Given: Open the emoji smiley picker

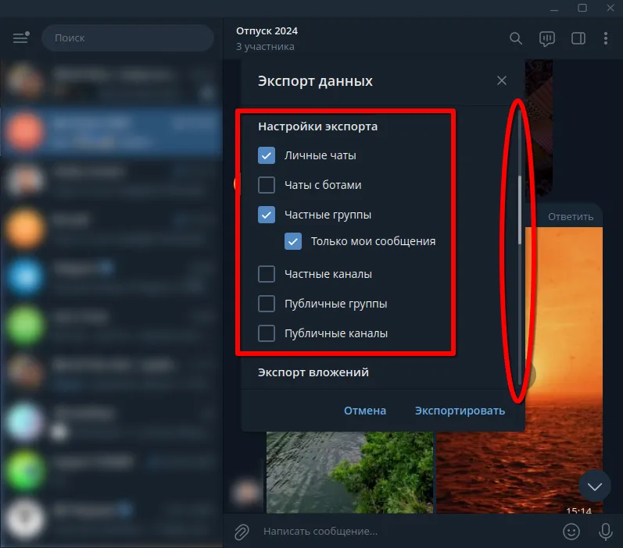Looking at the screenshot, I should click(571, 531).
